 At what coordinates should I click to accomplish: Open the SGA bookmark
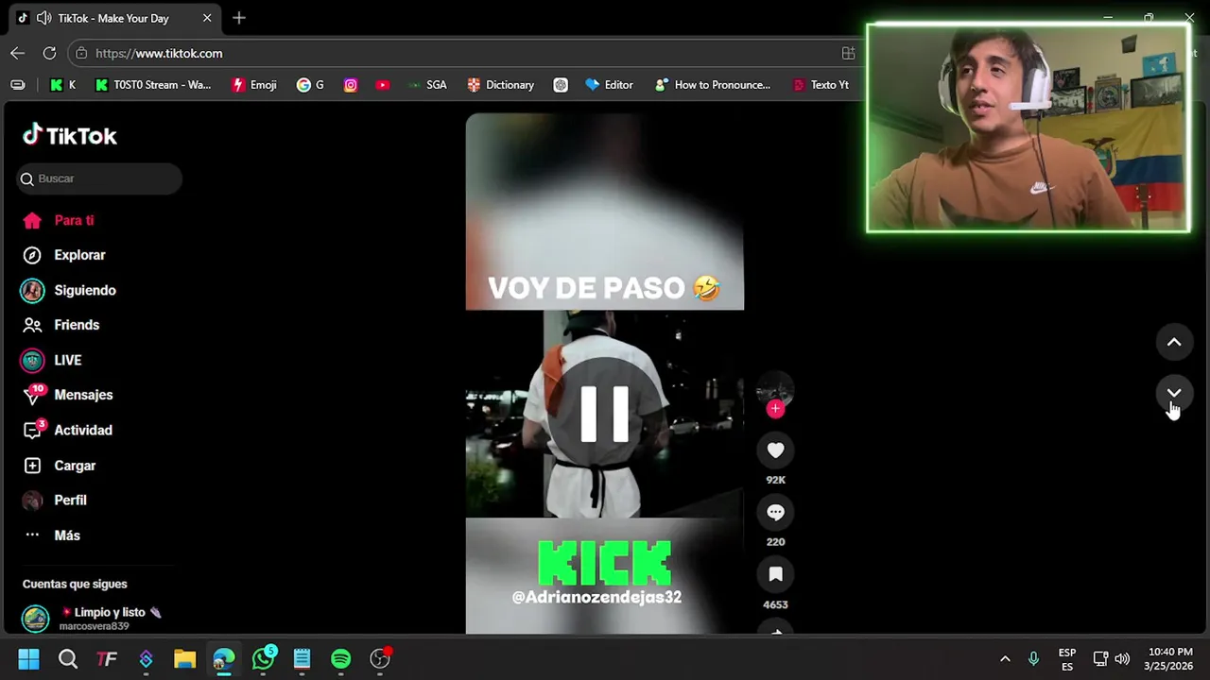427,85
